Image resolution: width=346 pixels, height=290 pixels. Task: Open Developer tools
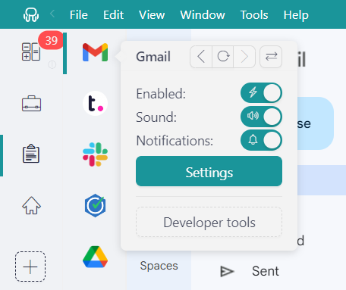[x=209, y=222]
